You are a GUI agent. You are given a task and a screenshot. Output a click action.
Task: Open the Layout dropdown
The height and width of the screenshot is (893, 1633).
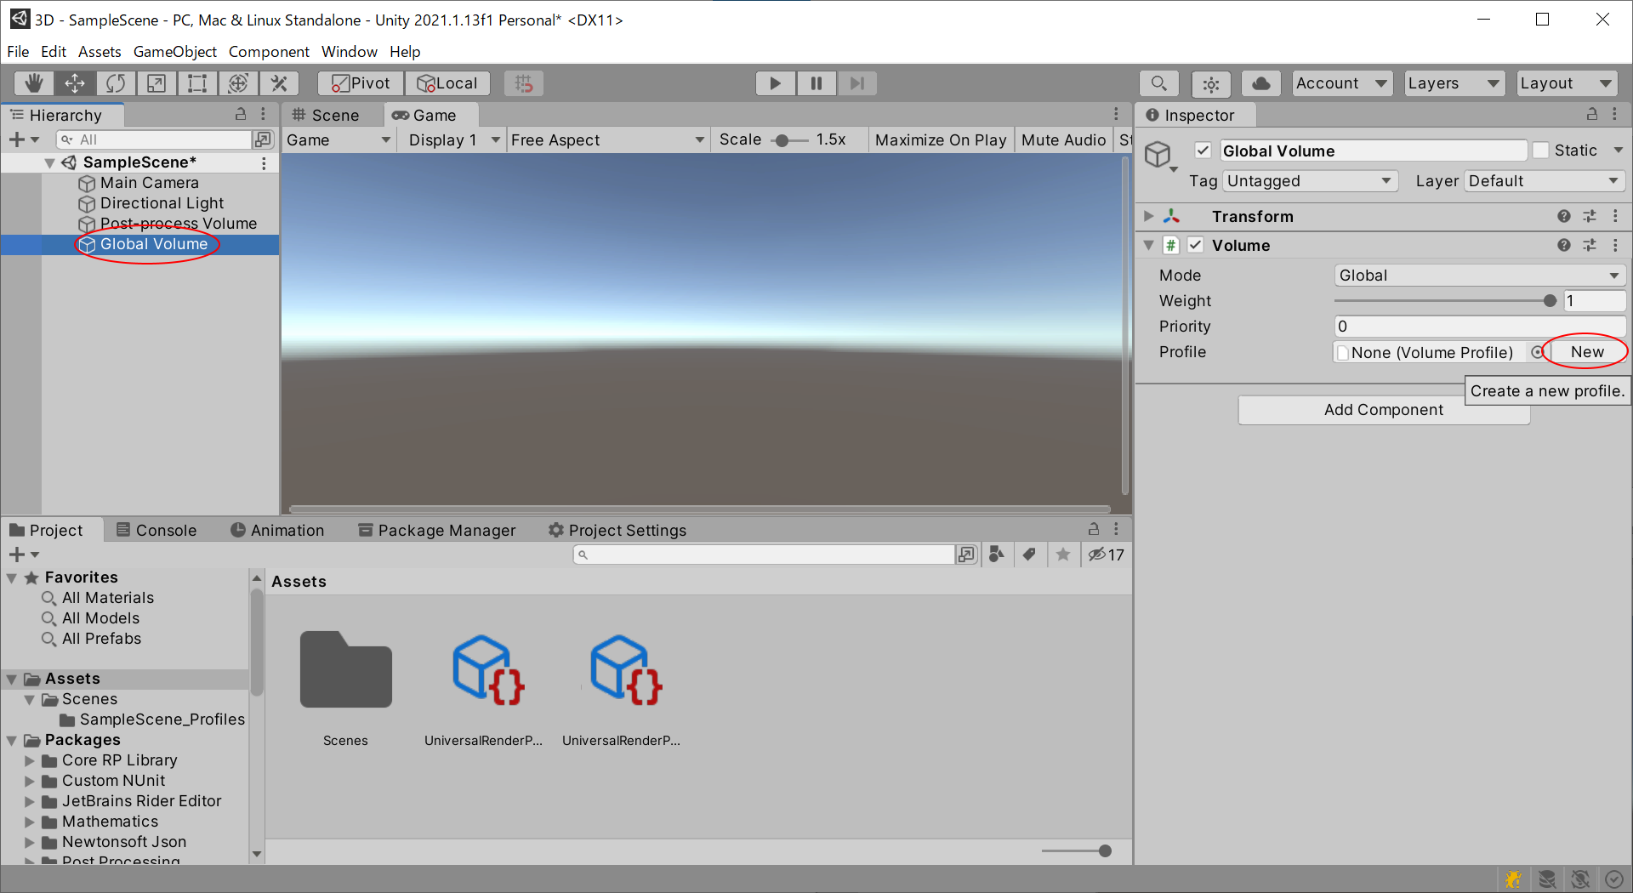1567,83
